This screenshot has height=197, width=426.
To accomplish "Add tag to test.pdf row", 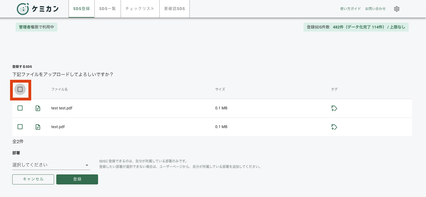I will (334, 127).
